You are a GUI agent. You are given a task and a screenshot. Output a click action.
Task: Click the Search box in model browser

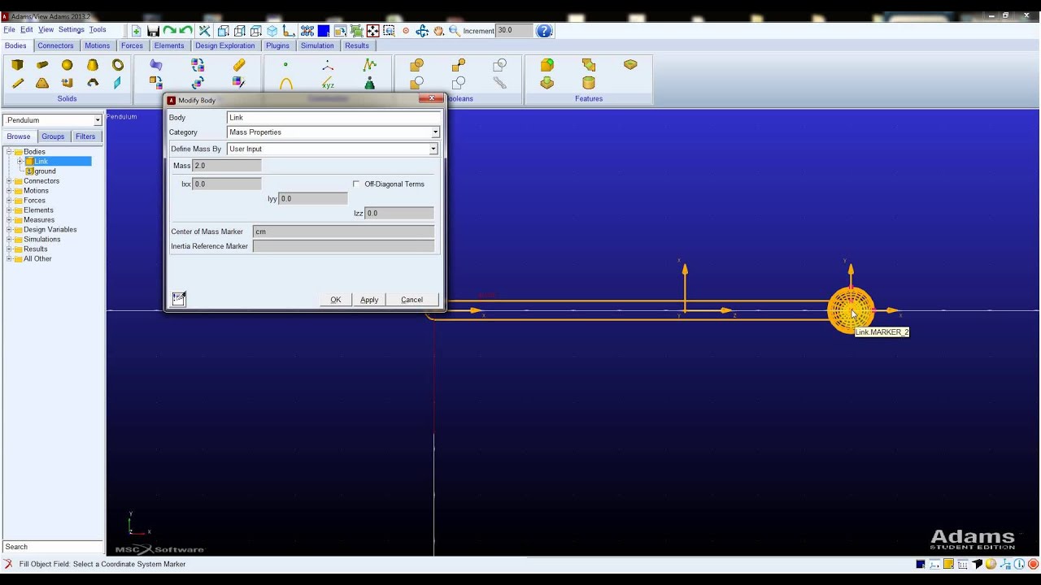coord(53,547)
